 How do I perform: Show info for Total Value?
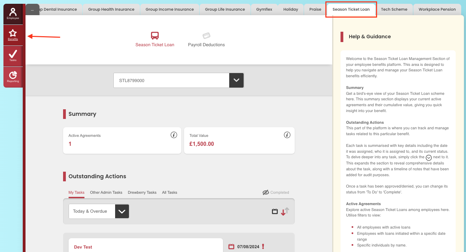click(287, 135)
